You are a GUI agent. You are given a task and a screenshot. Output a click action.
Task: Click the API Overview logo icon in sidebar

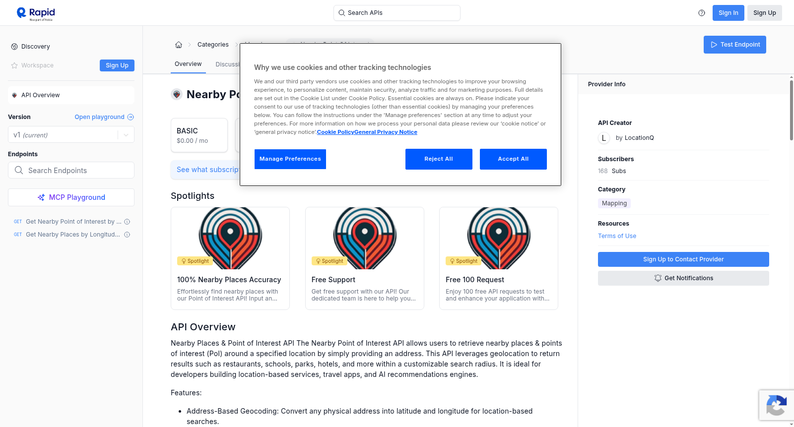click(14, 95)
